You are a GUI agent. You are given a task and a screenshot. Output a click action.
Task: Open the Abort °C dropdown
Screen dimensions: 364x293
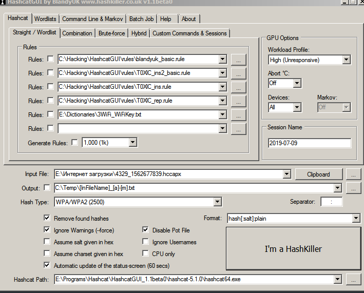click(297, 83)
